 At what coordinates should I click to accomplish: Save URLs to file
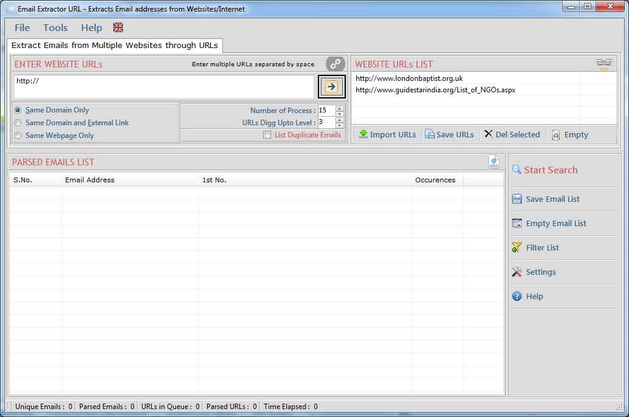[450, 134]
